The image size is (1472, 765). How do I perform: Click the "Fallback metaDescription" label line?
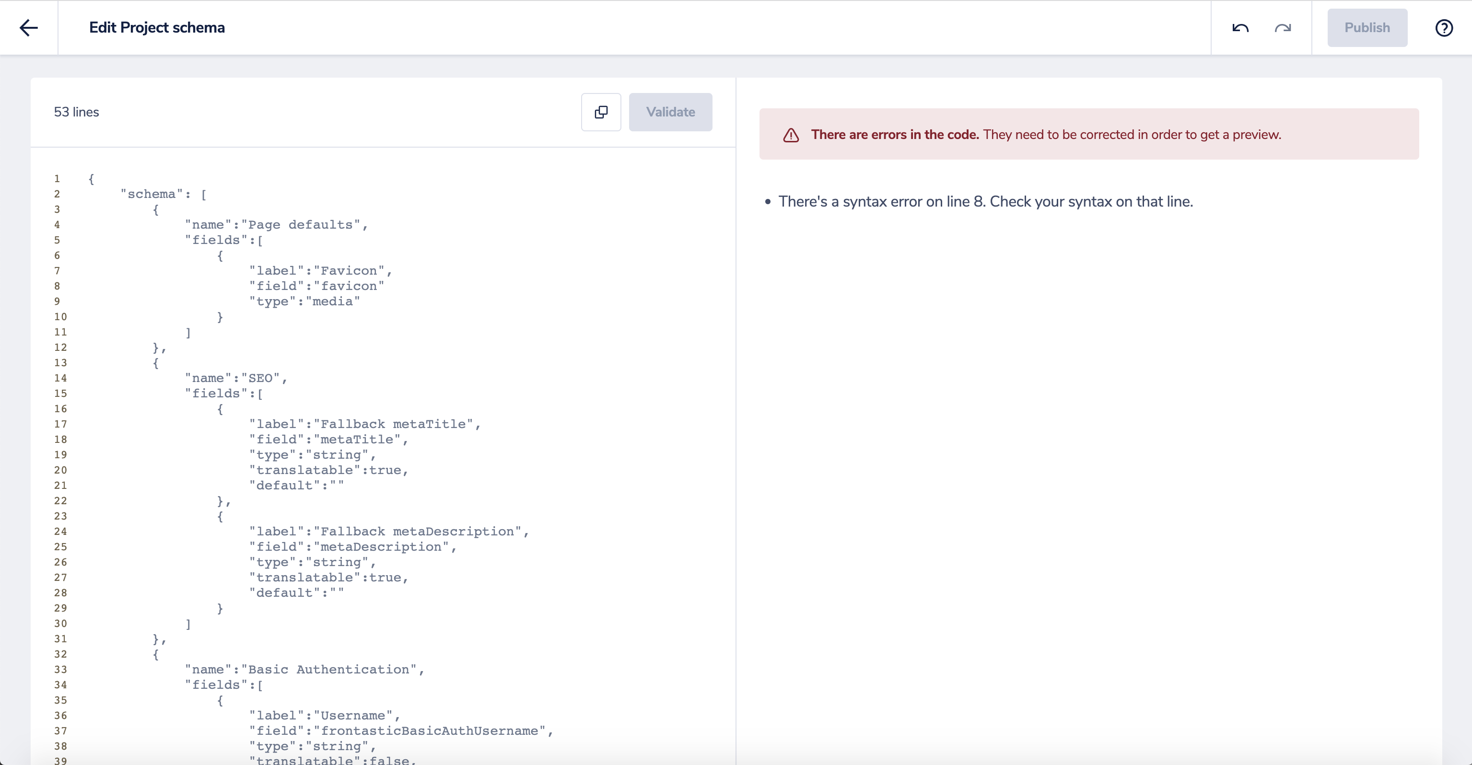[x=388, y=531]
